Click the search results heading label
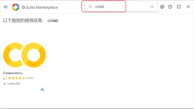 pos(24,20)
